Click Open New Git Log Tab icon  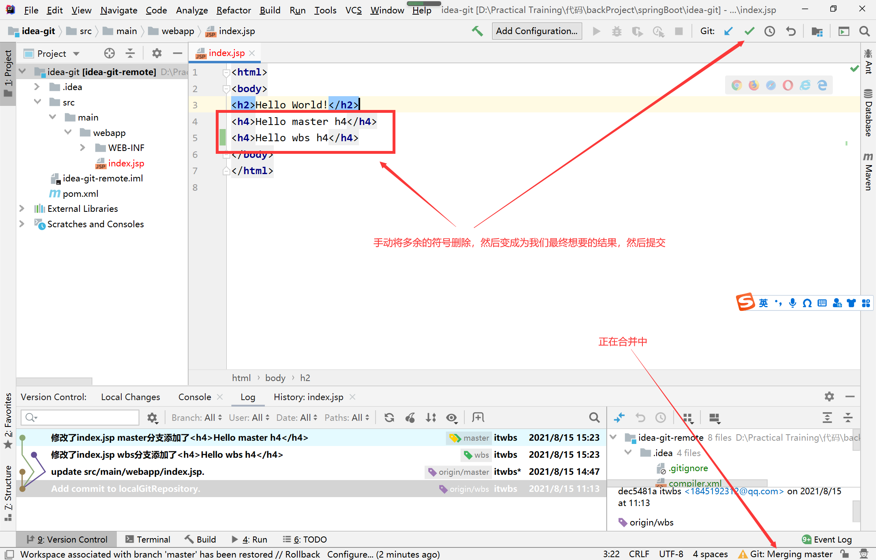coord(478,418)
